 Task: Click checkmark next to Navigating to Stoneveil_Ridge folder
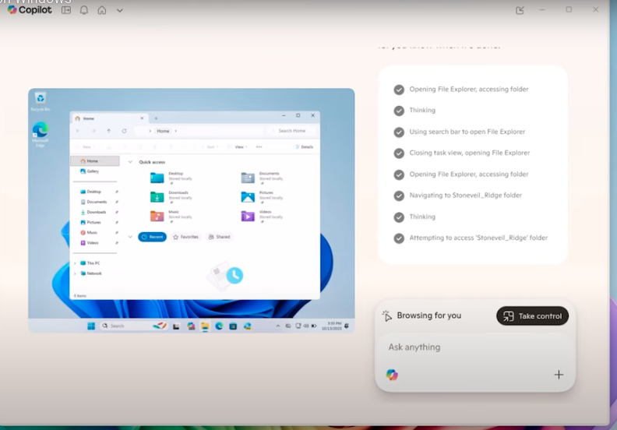pyautogui.click(x=399, y=196)
